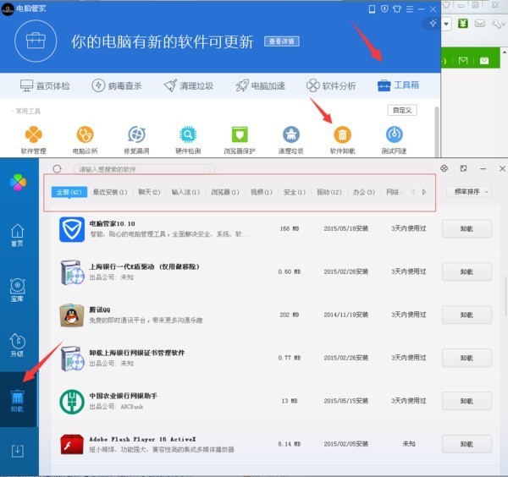Show next categories with right arrow
508x477 pixels.
click(424, 192)
